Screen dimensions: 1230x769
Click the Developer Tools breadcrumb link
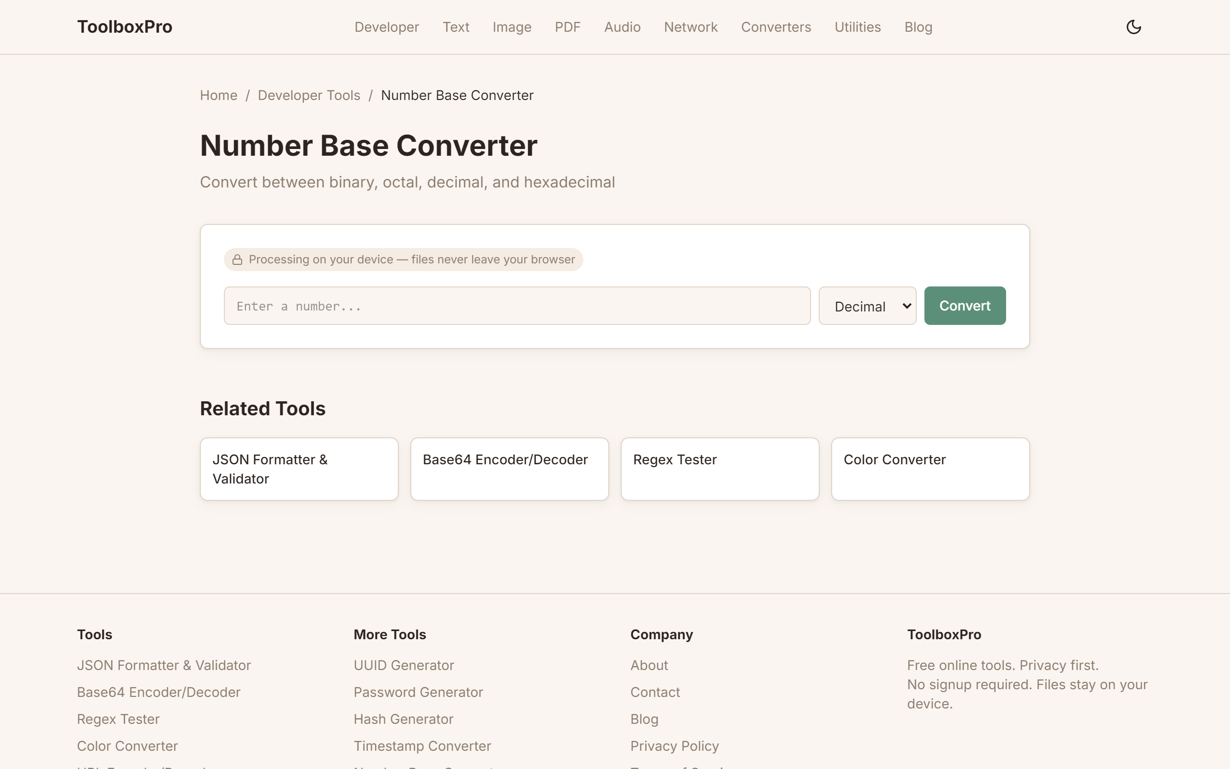point(309,95)
